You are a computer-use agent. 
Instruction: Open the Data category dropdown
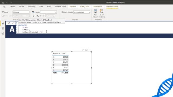point(82,12)
